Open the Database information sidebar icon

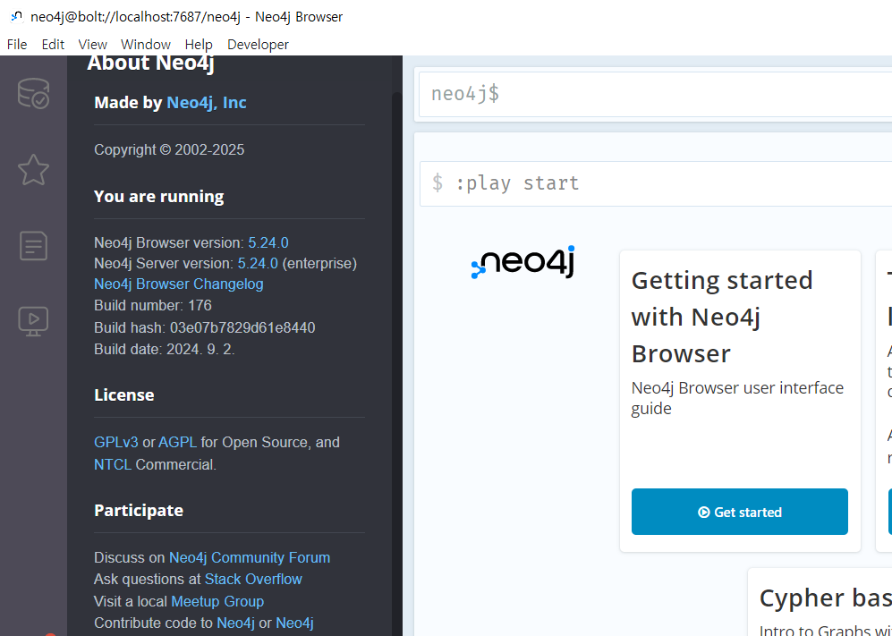point(33,93)
